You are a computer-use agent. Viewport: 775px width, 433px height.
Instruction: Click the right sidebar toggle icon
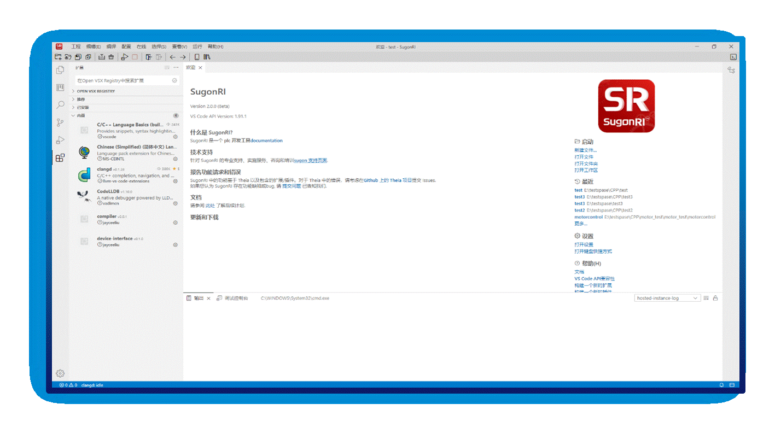click(x=731, y=70)
